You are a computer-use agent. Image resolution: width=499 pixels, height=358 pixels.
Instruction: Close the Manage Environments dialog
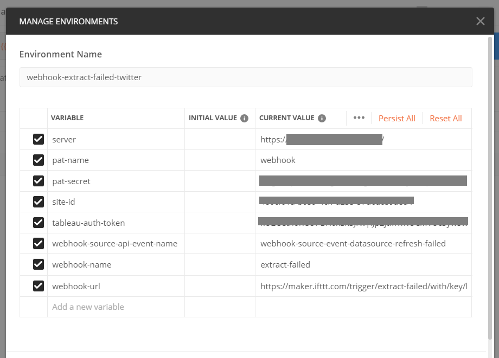click(x=480, y=22)
